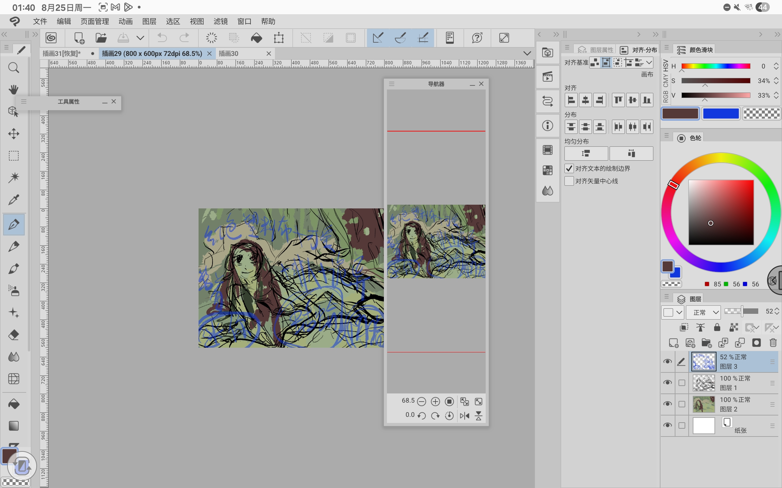This screenshot has height=488, width=782.
Task: Select the Eyedropper tool
Action: click(14, 200)
